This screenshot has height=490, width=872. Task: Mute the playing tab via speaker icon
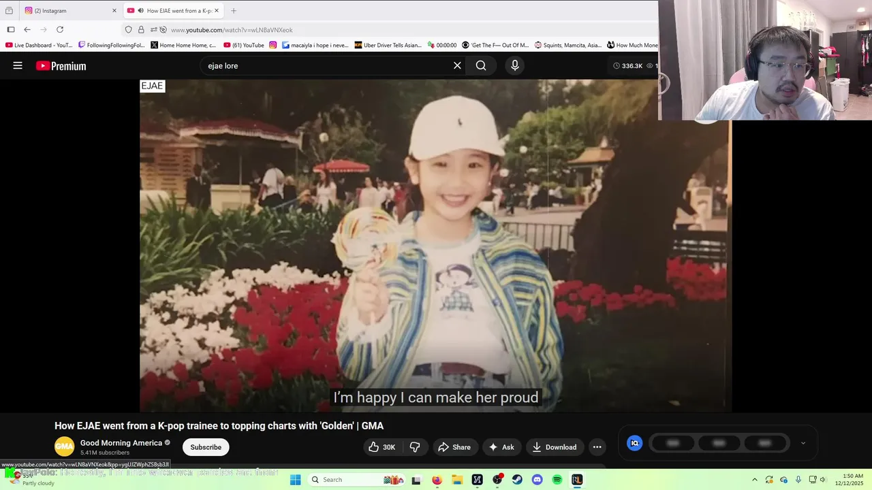coord(140,10)
